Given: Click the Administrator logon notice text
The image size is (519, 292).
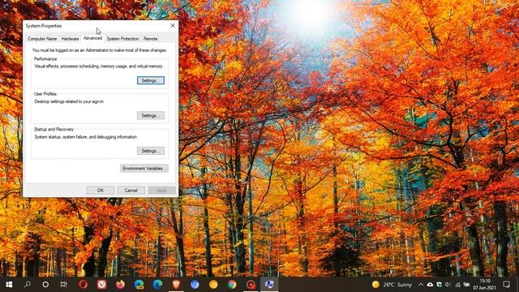Looking at the screenshot, I should [99, 50].
